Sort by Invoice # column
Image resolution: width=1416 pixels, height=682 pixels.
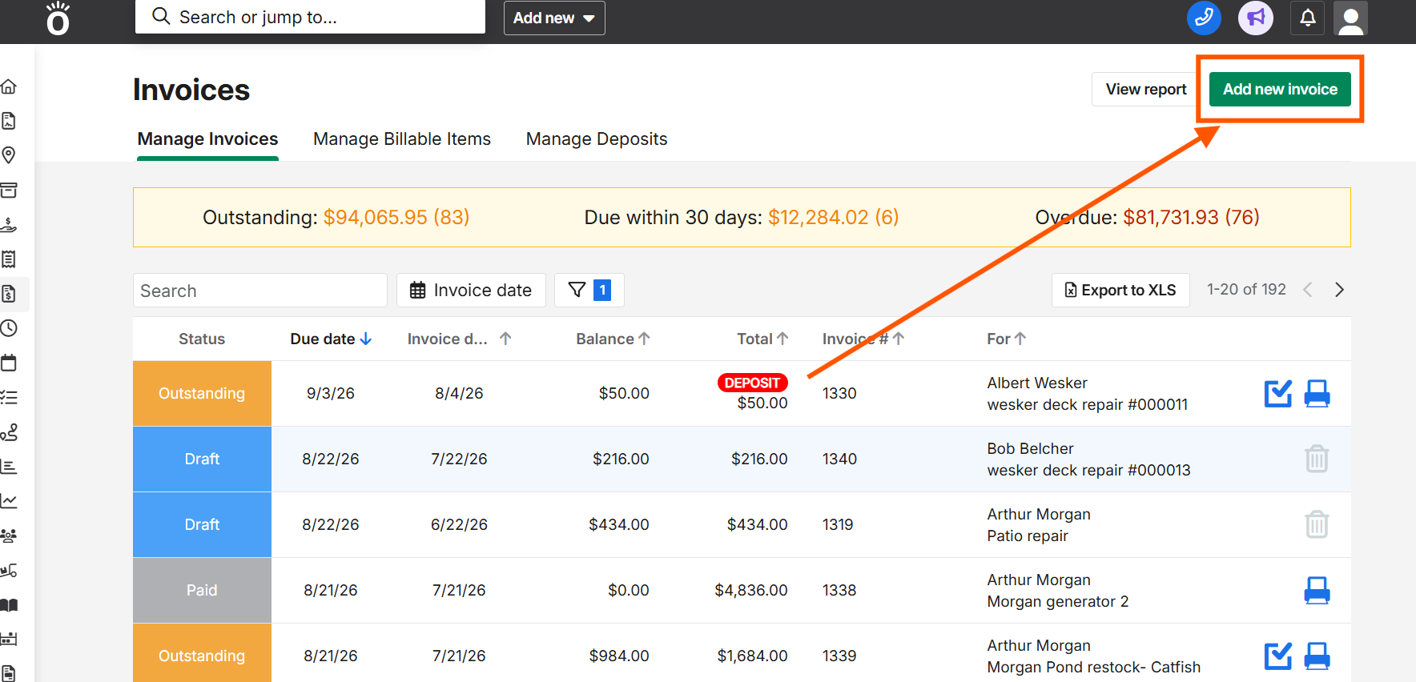pyautogui.click(x=863, y=339)
